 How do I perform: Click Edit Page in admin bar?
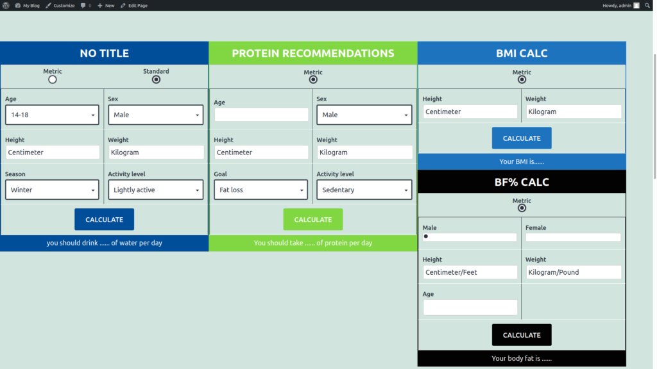tap(133, 5)
